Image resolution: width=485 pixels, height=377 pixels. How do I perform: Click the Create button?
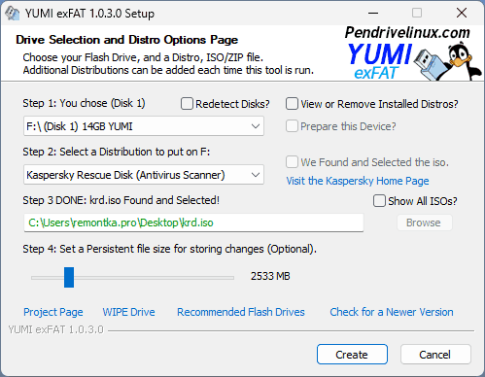click(352, 355)
